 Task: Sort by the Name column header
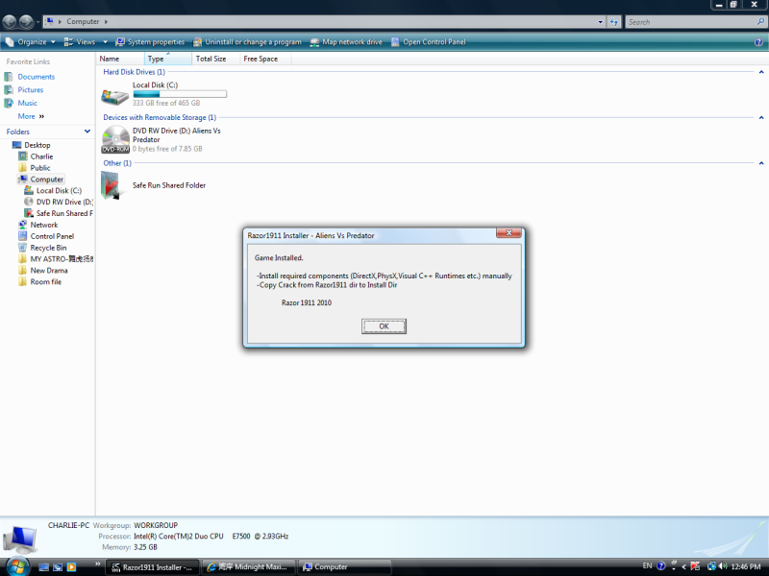click(x=121, y=59)
